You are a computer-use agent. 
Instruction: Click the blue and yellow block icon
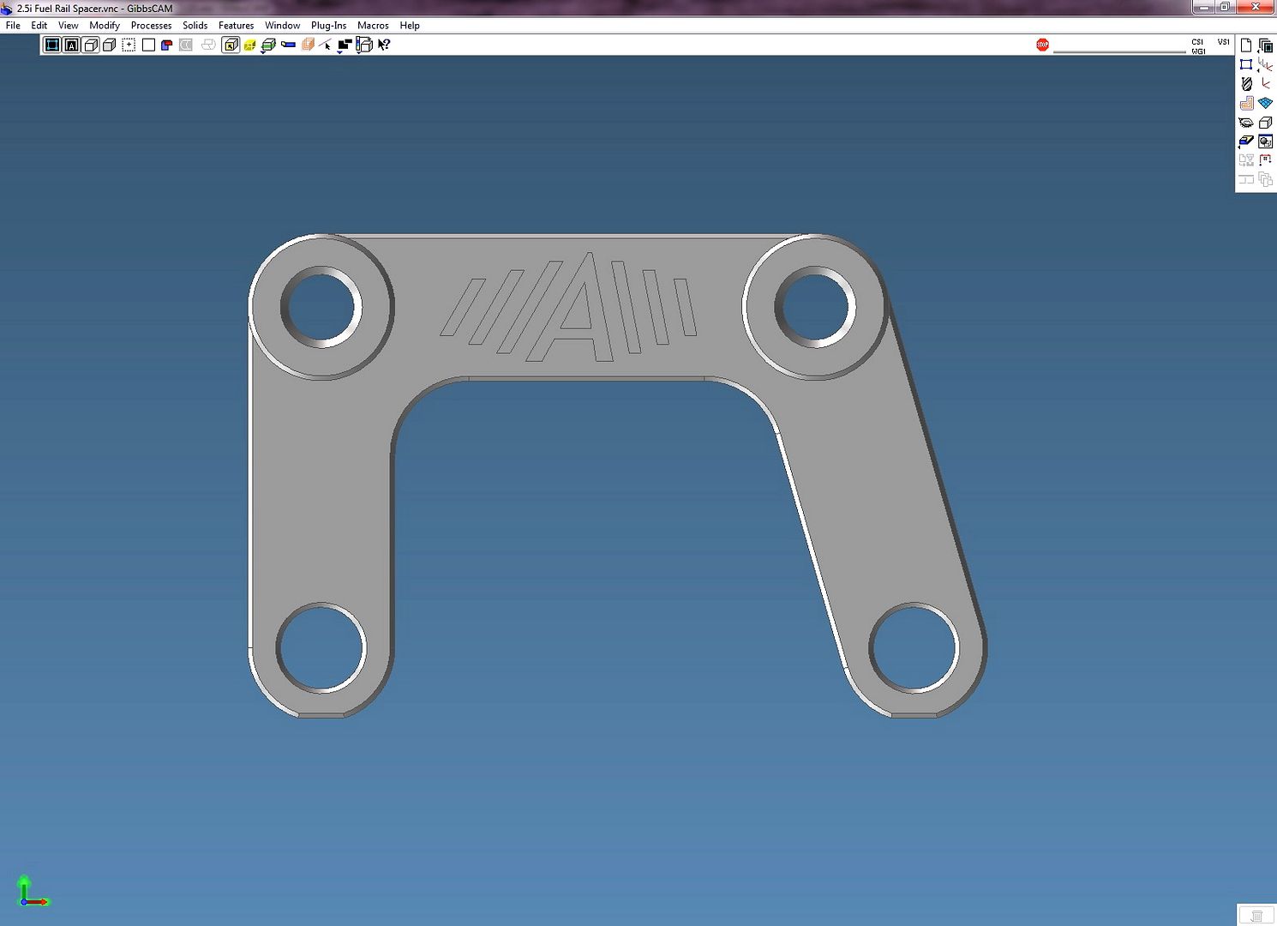coord(1246,141)
